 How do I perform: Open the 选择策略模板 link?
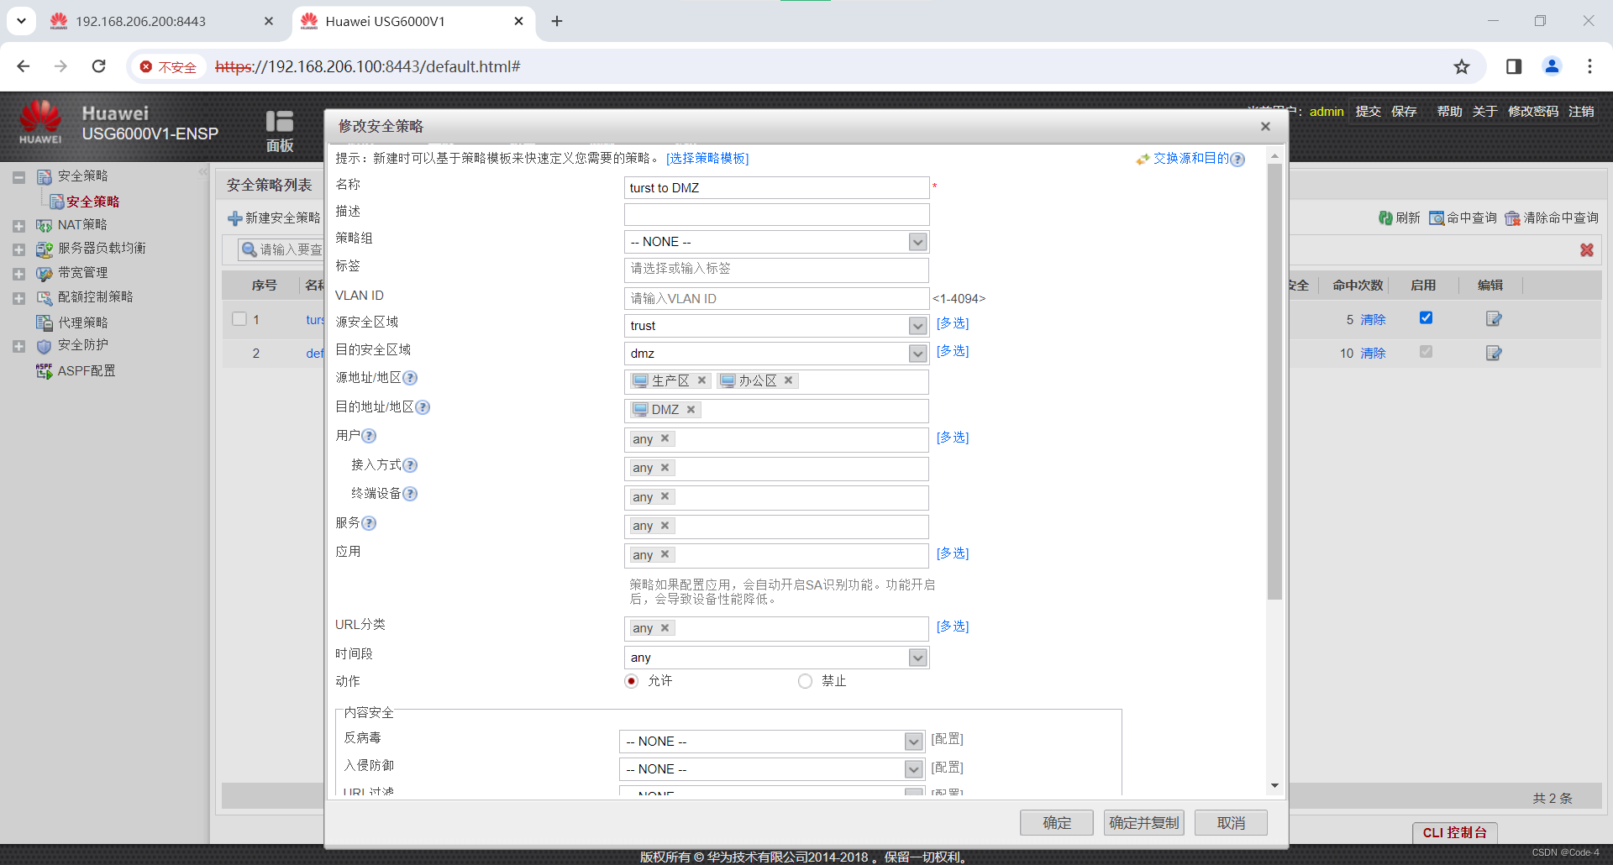coord(707,159)
